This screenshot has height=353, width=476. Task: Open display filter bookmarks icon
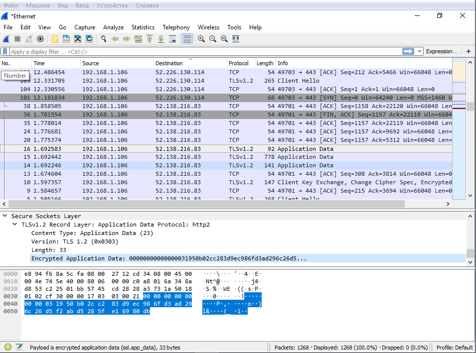tap(5, 52)
